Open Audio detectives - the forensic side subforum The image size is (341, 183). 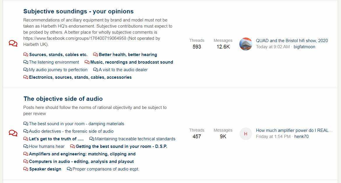pyautogui.click(x=71, y=131)
